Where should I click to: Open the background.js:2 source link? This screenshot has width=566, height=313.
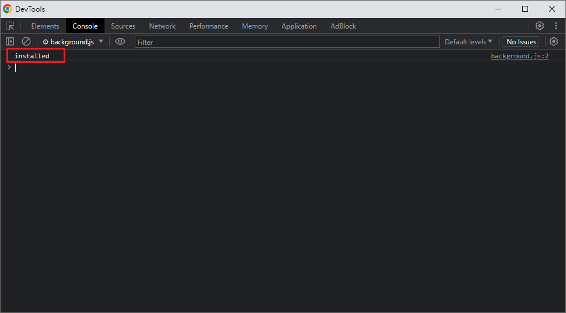pos(519,57)
